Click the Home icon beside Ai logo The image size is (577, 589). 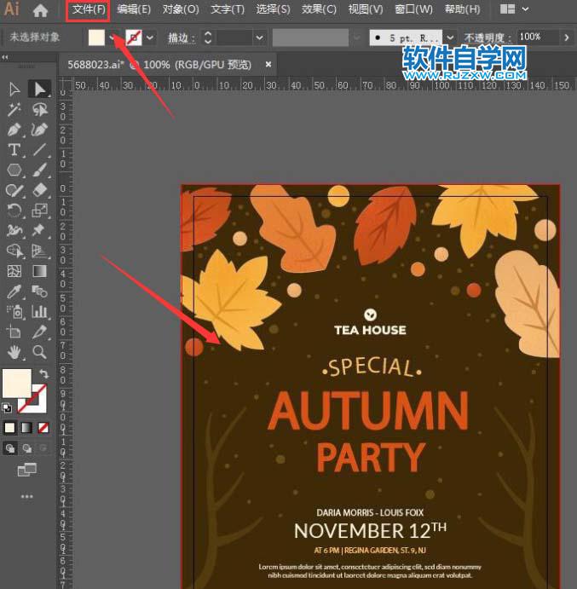pos(40,10)
